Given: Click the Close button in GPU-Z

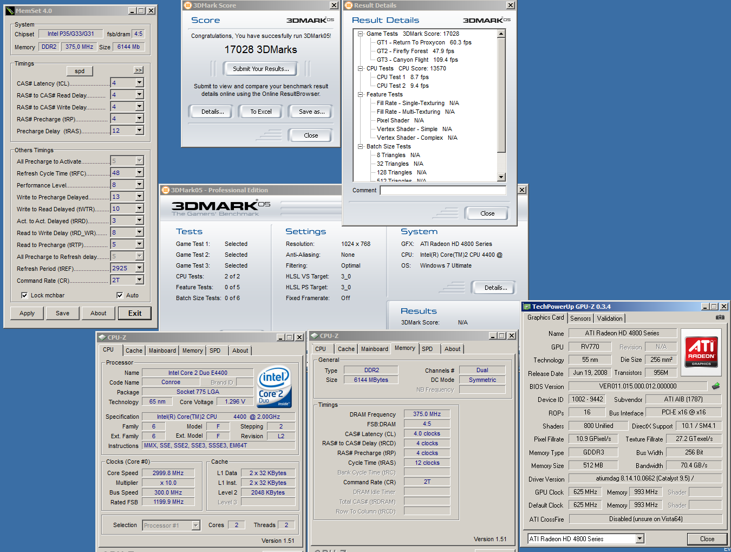Looking at the screenshot, I should click(x=707, y=539).
